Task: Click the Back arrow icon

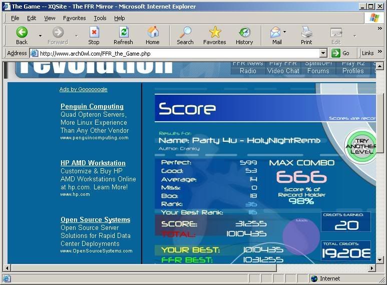Action: [22, 33]
